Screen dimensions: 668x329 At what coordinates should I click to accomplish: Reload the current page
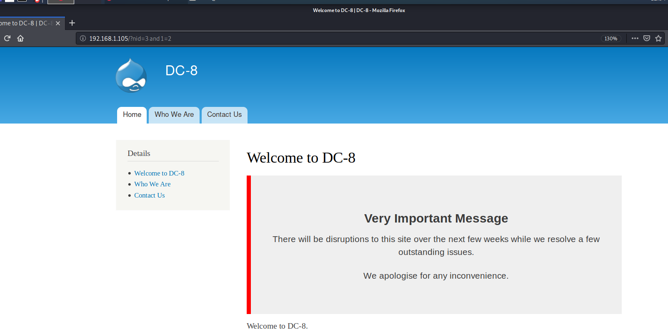7,38
